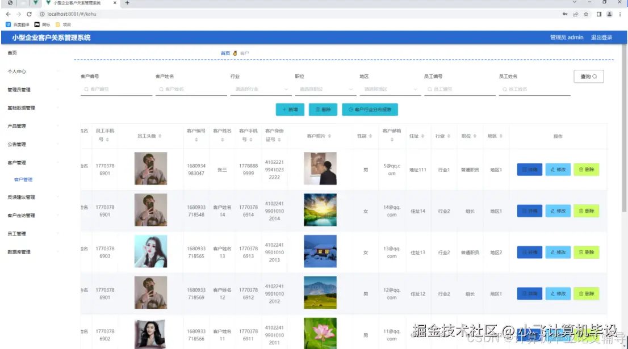The width and height of the screenshot is (628, 349).
Task: Open sunset lake photo in 客户姓名14 row
Action: coord(320,210)
